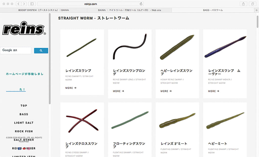Click the STRAIGHT WORM - ストレートワーム heading
The width and height of the screenshot is (259, 157).
point(94,18)
